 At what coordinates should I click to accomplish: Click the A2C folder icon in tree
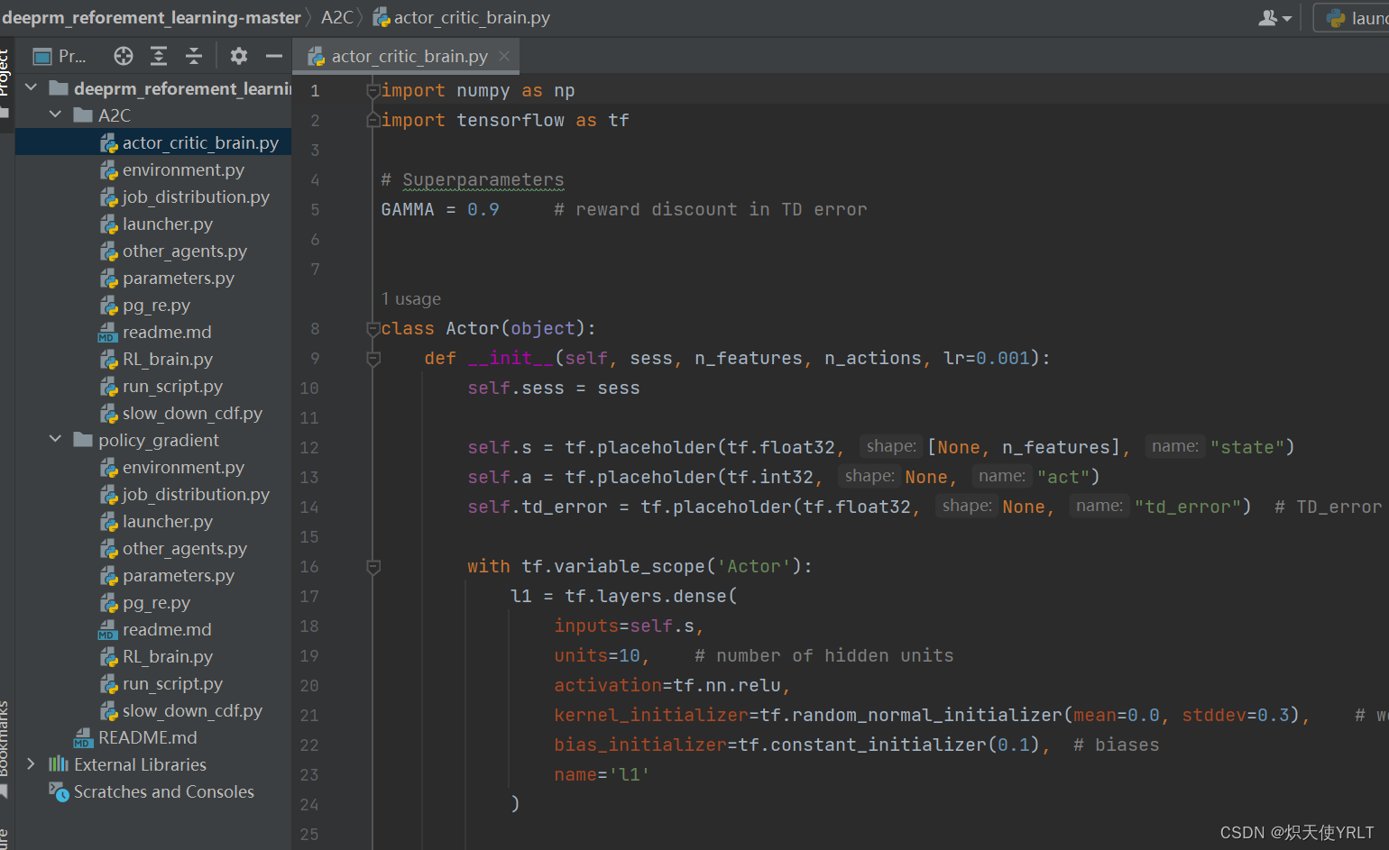[83, 115]
